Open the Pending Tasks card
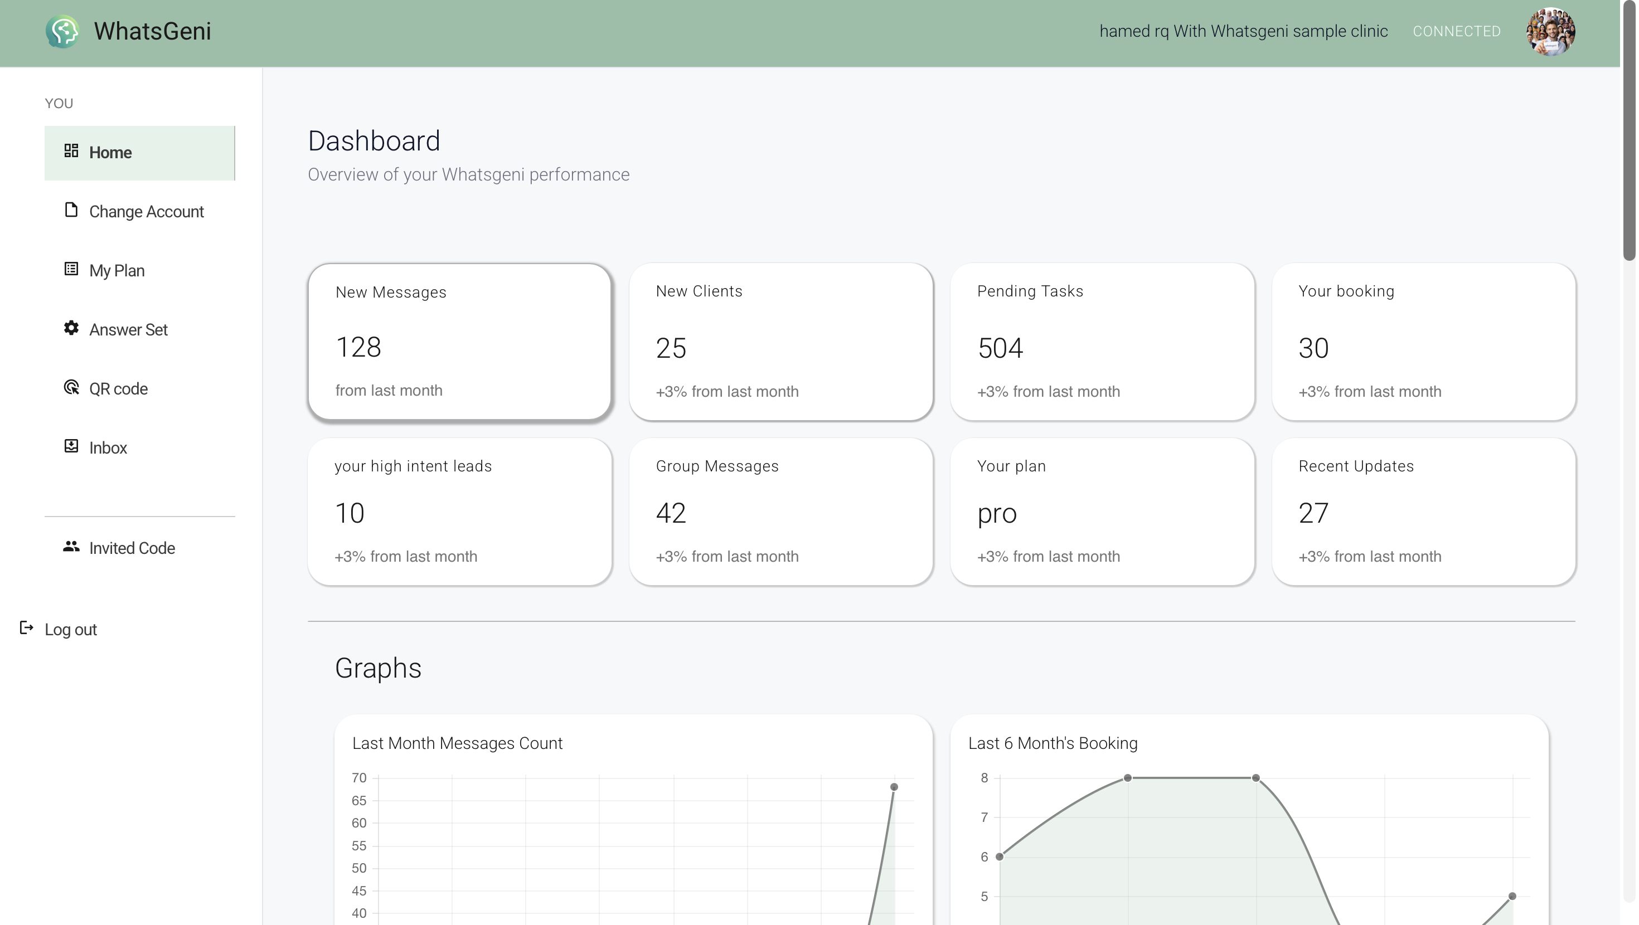This screenshot has width=1639, height=925. tap(1102, 342)
